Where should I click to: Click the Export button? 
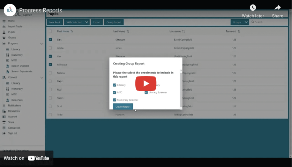click(x=97, y=22)
